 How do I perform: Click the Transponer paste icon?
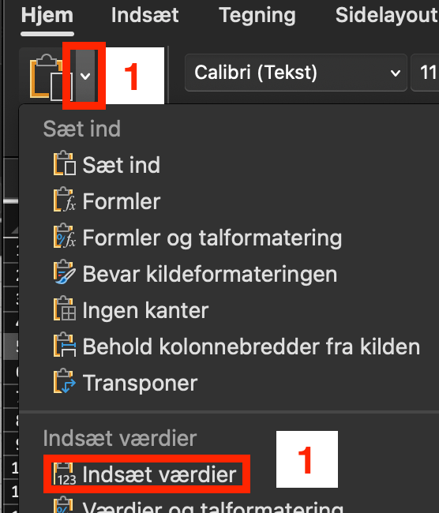65,381
